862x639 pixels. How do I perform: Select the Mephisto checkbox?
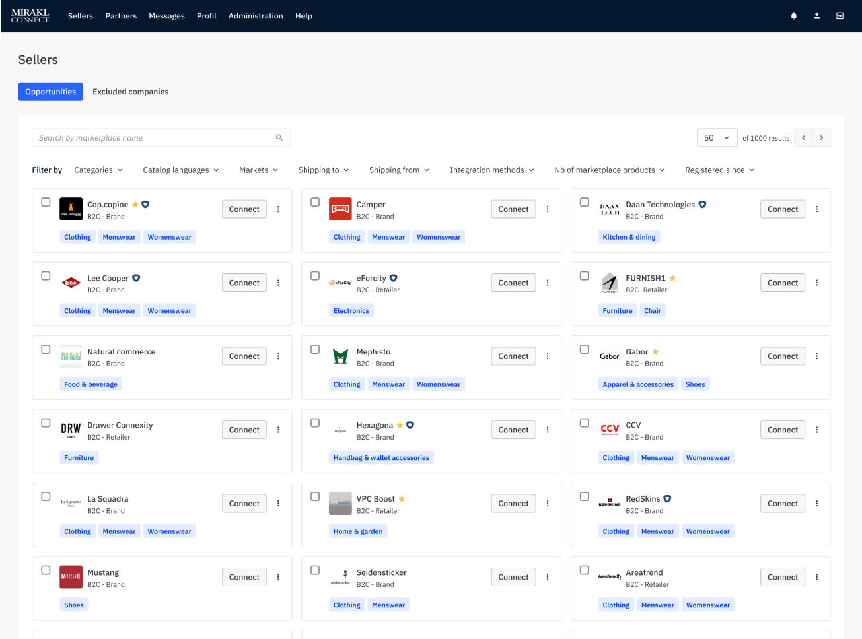point(315,349)
